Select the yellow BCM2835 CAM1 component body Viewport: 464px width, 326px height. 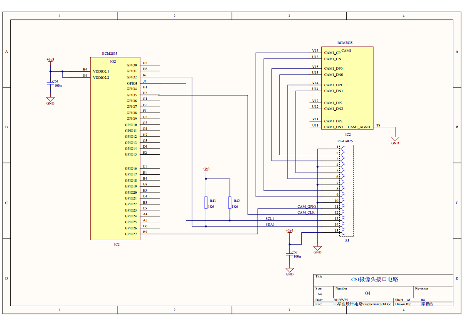348,88
